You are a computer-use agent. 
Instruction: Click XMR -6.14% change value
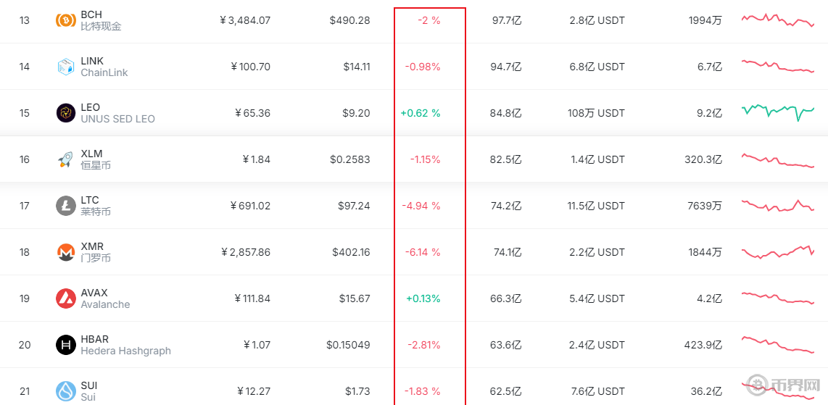423,252
